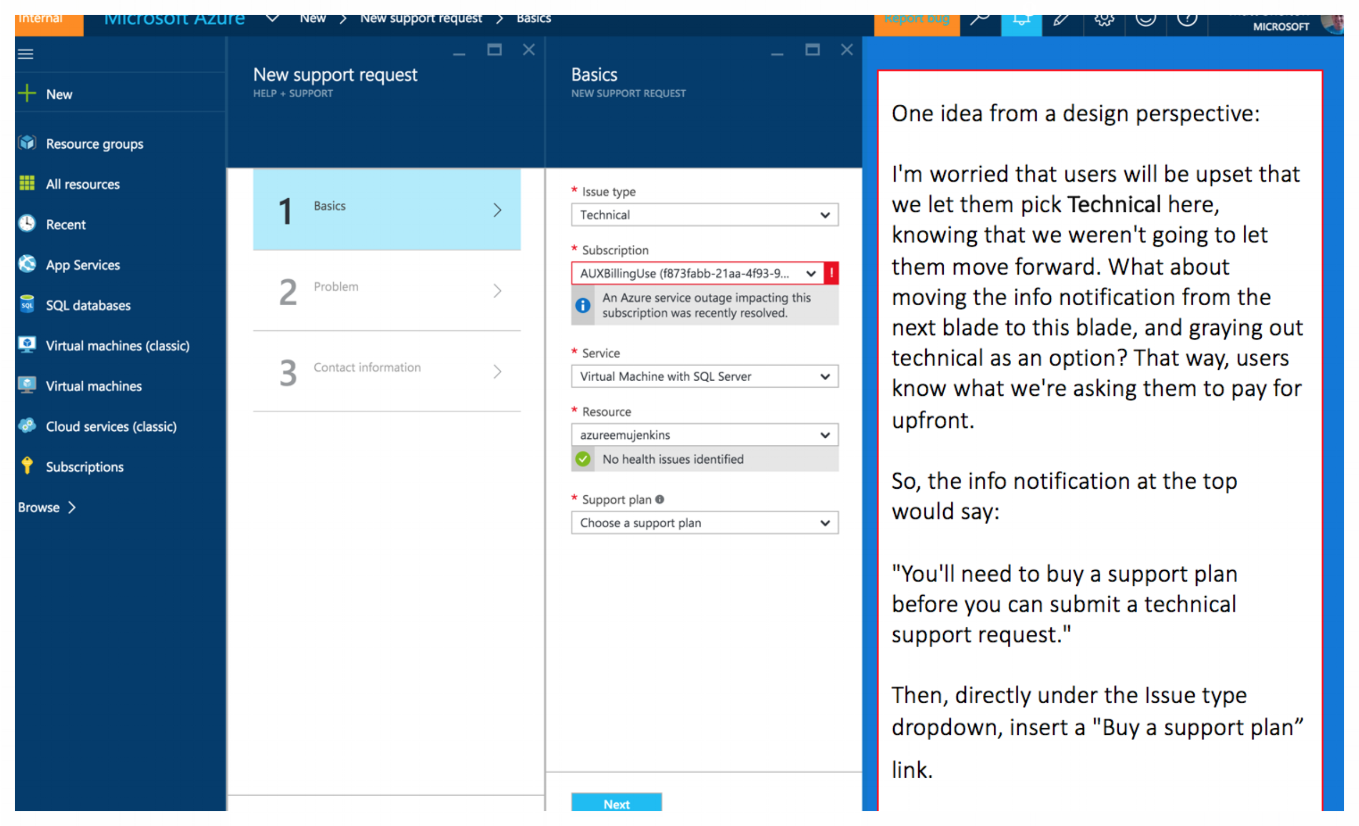Click New support request breadcrumb
Image resolution: width=1359 pixels, height=826 pixels.
[421, 18]
